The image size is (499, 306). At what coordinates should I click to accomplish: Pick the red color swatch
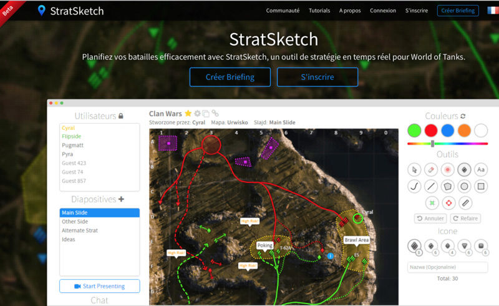pyautogui.click(x=431, y=131)
